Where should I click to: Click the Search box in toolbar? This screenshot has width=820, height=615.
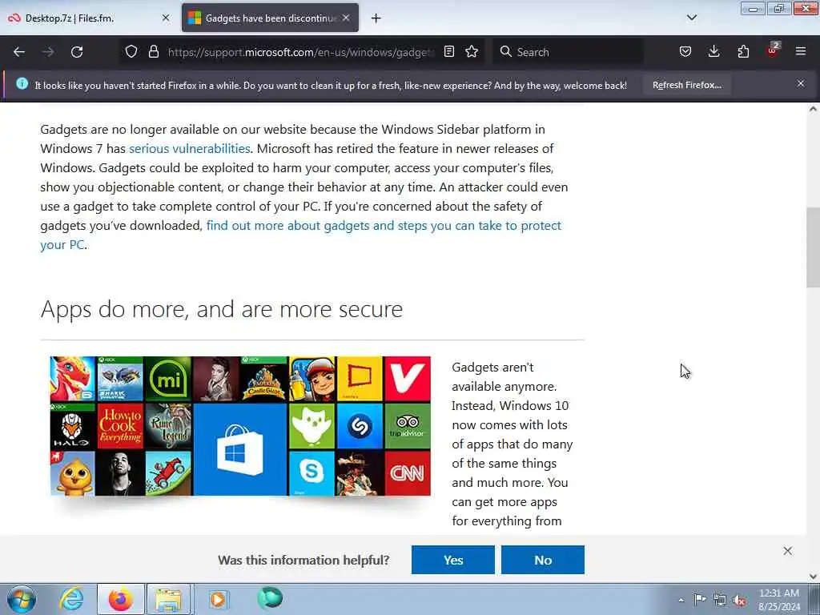568,52
